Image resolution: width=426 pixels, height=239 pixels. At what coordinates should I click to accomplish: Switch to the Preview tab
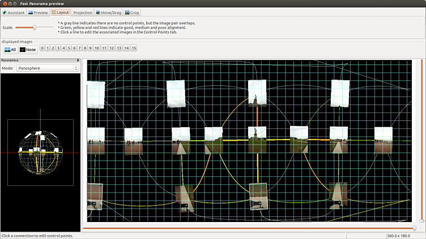(38, 12)
